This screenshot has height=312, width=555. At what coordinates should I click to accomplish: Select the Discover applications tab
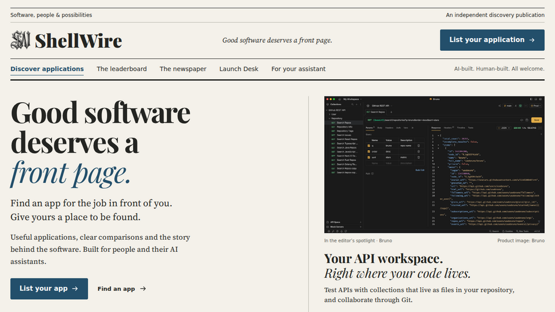pos(47,69)
